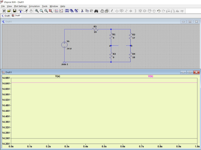This screenshot has width=201, height=150.
Task: Select resistor R4 in the schematic
Action: tap(131, 56)
